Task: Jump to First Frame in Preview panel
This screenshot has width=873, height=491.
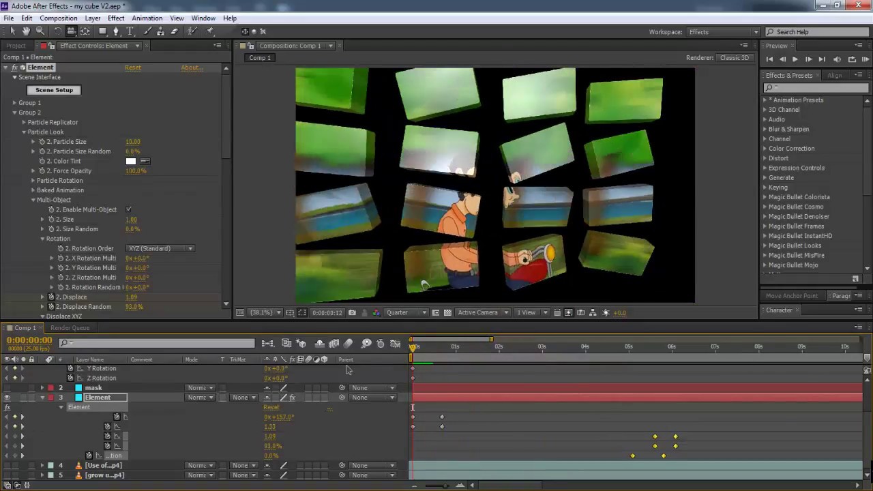Action: tap(770, 59)
